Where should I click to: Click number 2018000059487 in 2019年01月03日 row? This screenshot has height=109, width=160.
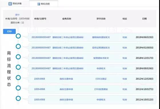point(41,48)
